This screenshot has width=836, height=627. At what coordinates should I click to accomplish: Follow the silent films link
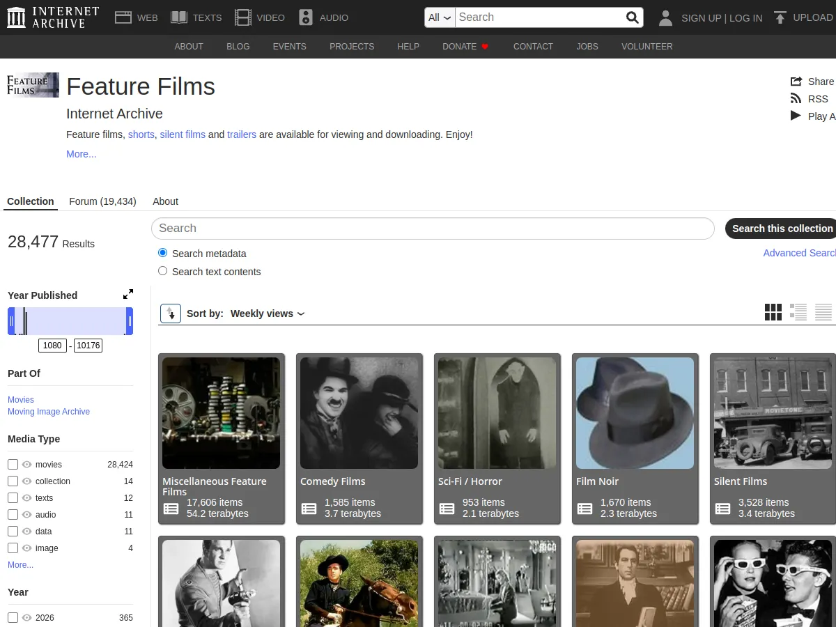pyautogui.click(x=183, y=134)
